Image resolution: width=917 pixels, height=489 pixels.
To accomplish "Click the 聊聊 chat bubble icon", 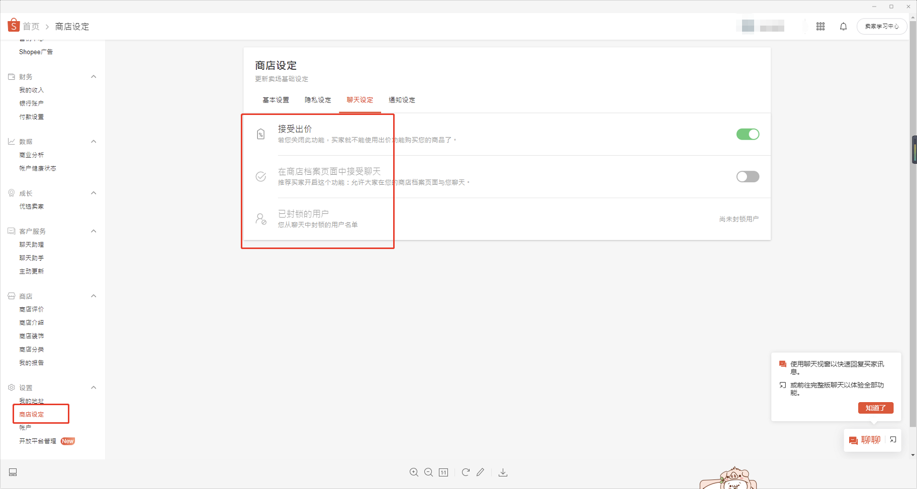I will pyautogui.click(x=853, y=440).
